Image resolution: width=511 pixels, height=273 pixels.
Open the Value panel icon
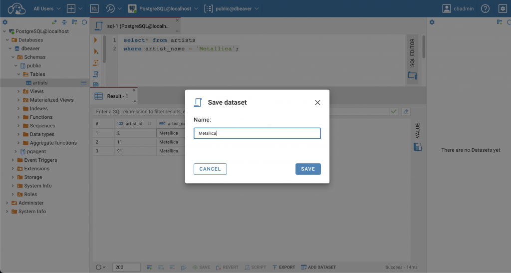(x=418, y=147)
